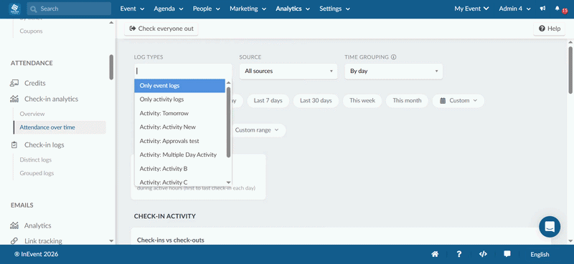
Task: Click the Time Grouping info icon
Action: [x=394, y=57]
